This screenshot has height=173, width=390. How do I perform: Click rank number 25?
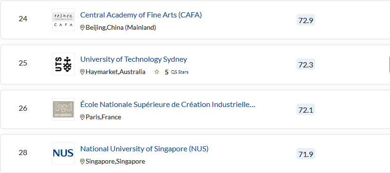[23, 63]
